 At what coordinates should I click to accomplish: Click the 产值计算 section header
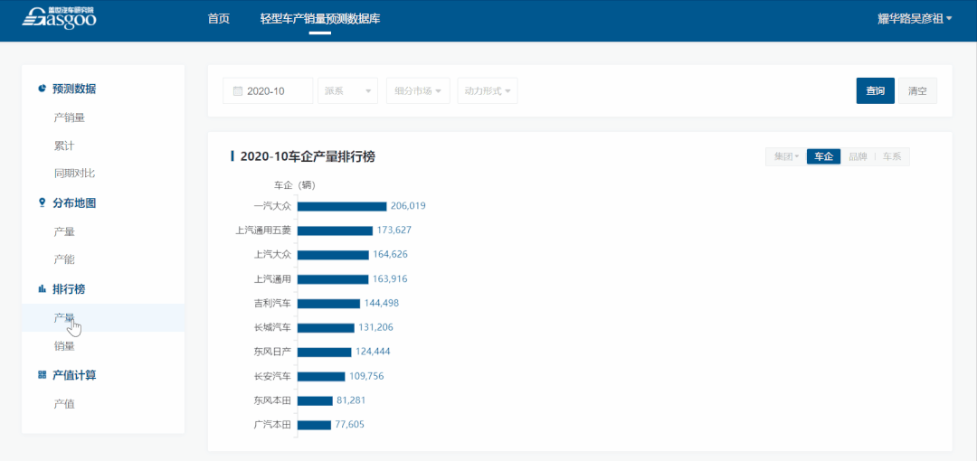74,375
